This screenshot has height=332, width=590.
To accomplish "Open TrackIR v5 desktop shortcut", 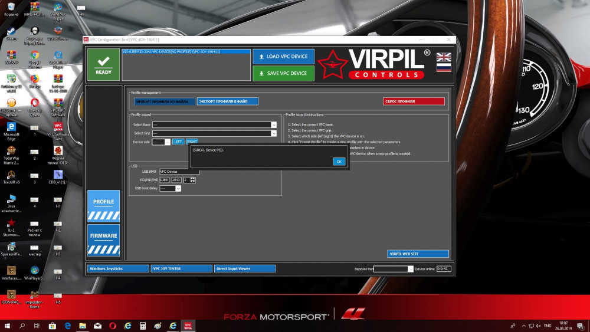I will point(11,177).
